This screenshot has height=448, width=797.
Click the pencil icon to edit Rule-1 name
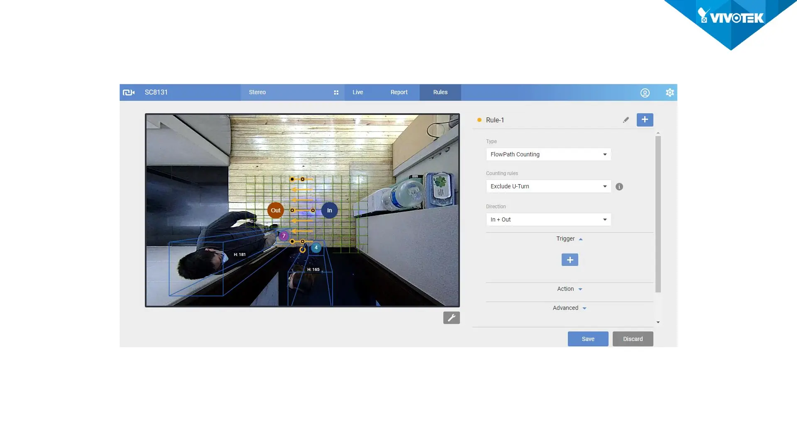point(626,120)
